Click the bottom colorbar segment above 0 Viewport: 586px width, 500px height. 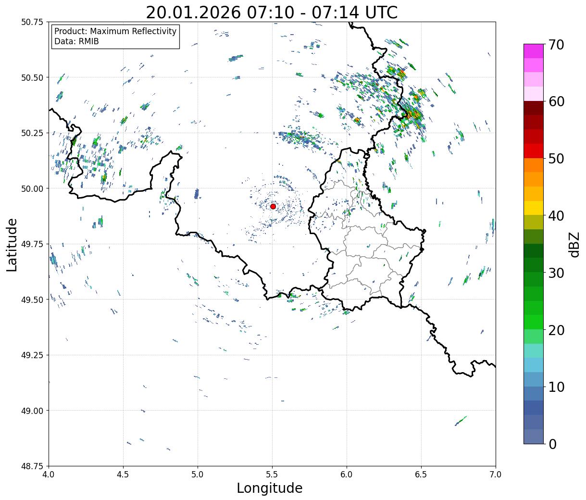pos(534,436)
